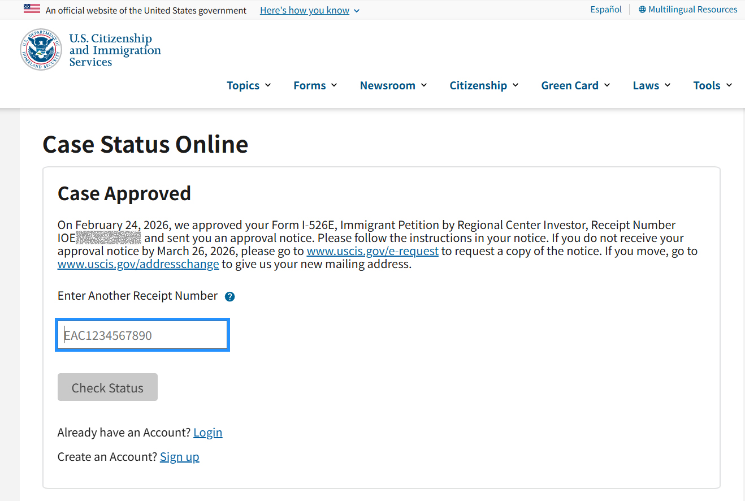This screenshot has width=745, height=501.
Task: Expand the Here's how you know chevron
Action: click(x=357, y=11)
